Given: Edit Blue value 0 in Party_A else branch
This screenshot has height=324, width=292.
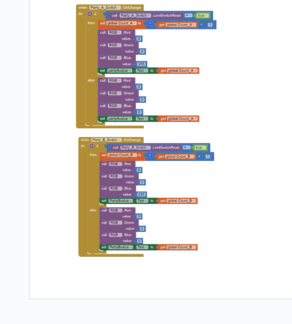Looking at the screenshot, I should pyautogui.click(x=139, y=112).
